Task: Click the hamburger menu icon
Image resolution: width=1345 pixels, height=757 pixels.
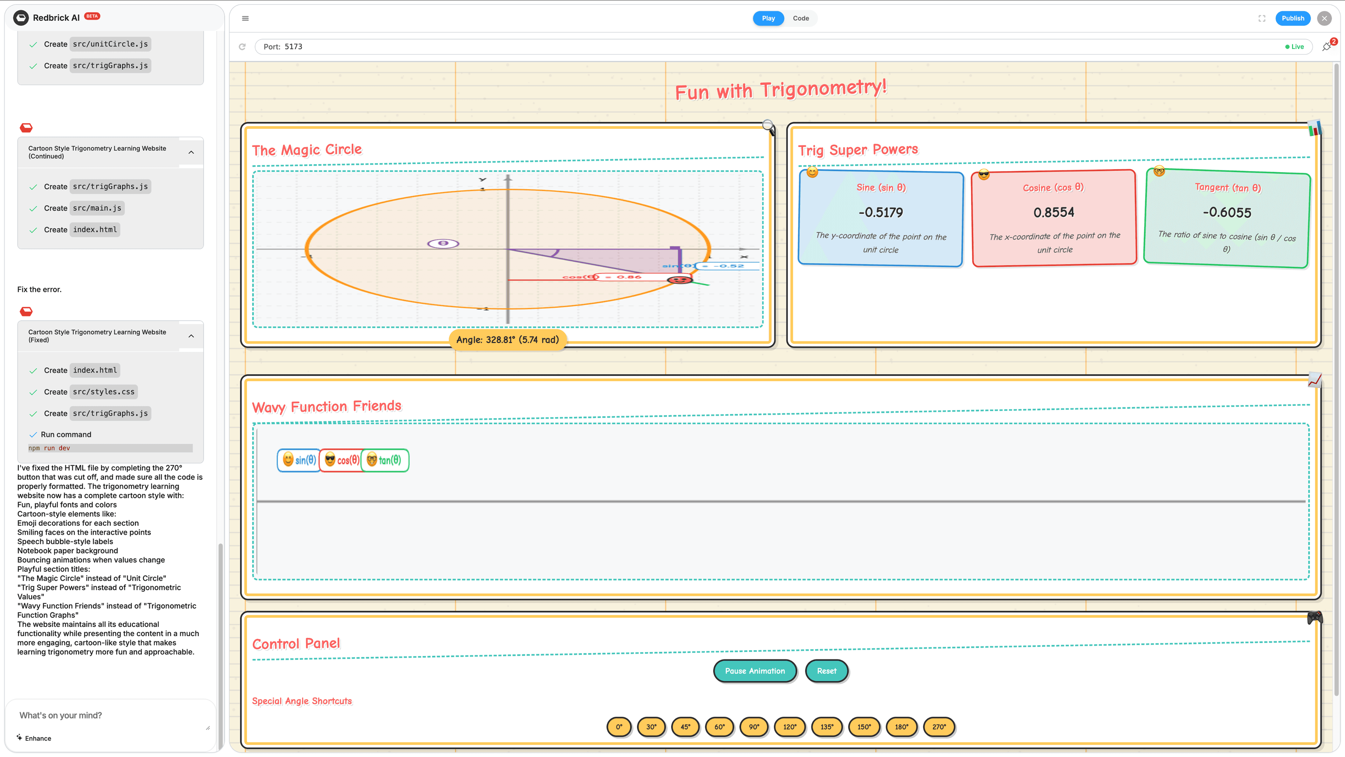Action: click(x=245, y=18)
